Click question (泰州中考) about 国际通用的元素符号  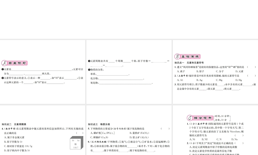point(215,124)
